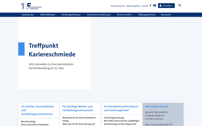202x126 pixels.
Task: Click the Handwerkskammer Südthüringen 125 logo
Action: [x=31, y=6]
